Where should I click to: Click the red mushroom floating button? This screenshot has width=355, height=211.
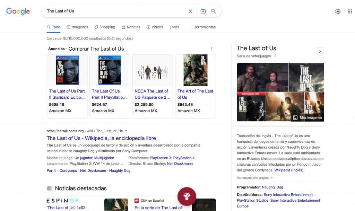[187, 196]
